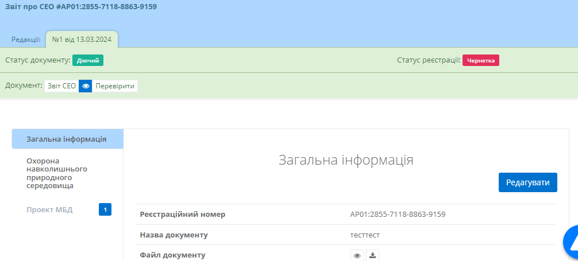Screen dimensions: 578x261
Task: Click the Редакції label
Action: point(26,40)
